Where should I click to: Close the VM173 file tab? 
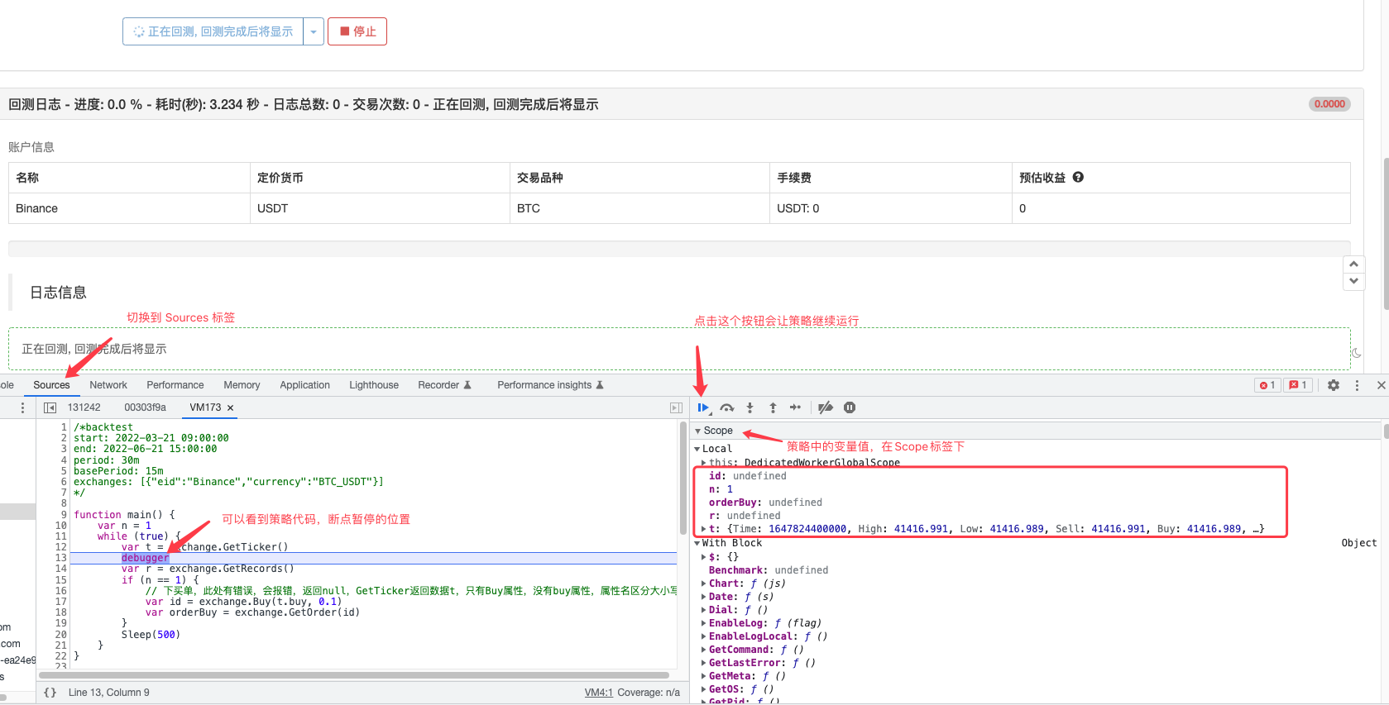point(231,408)
